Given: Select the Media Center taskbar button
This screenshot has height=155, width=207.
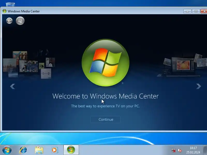Looking at the screenshot, I should (71, 150).
